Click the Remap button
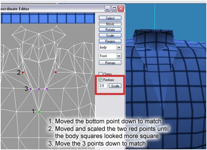The height and width of the screenshot is (150, 207). point(110,63)
